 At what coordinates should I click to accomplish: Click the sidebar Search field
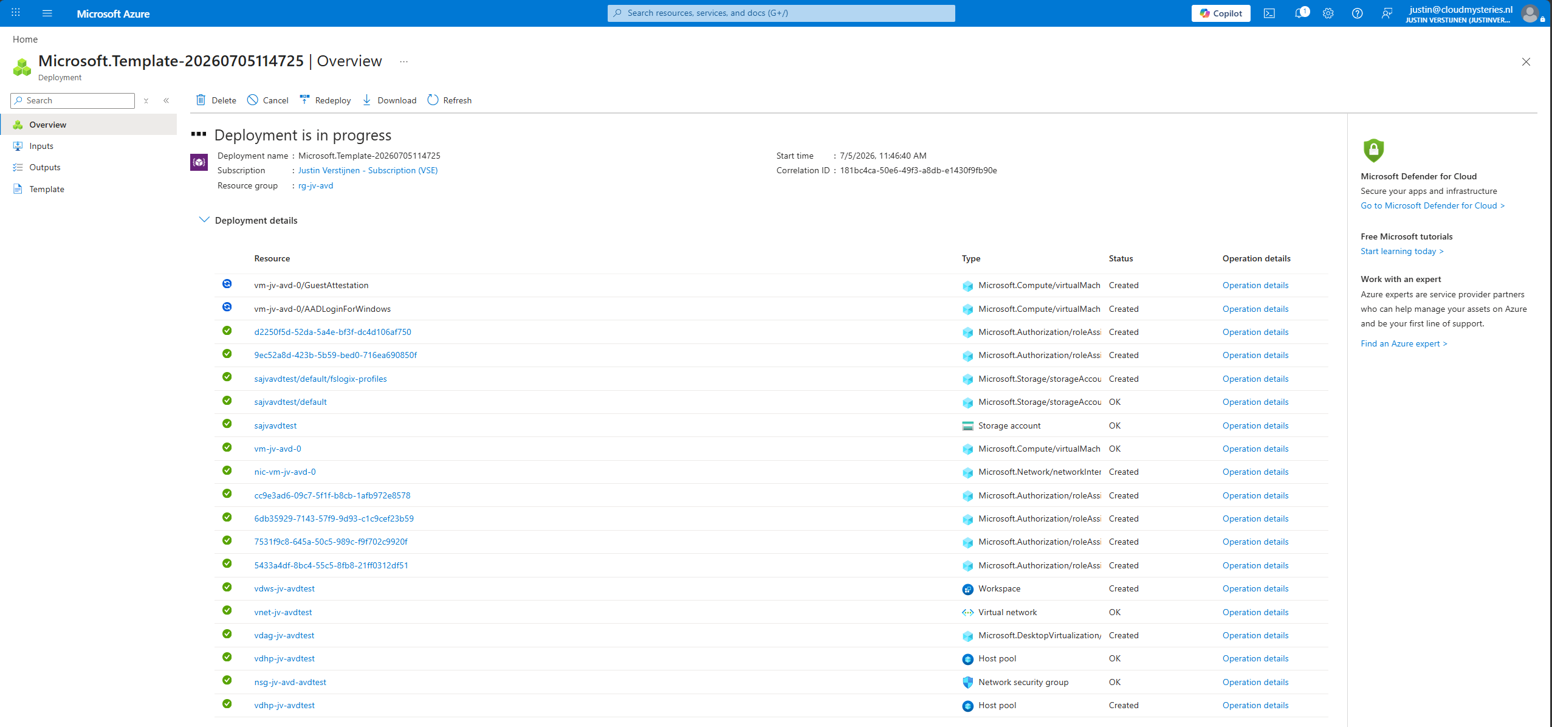coord(72,101)
